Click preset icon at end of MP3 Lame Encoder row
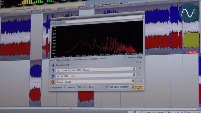Image resolution: width=201 pixels, height=113 pixels. [x=134, y=68]
